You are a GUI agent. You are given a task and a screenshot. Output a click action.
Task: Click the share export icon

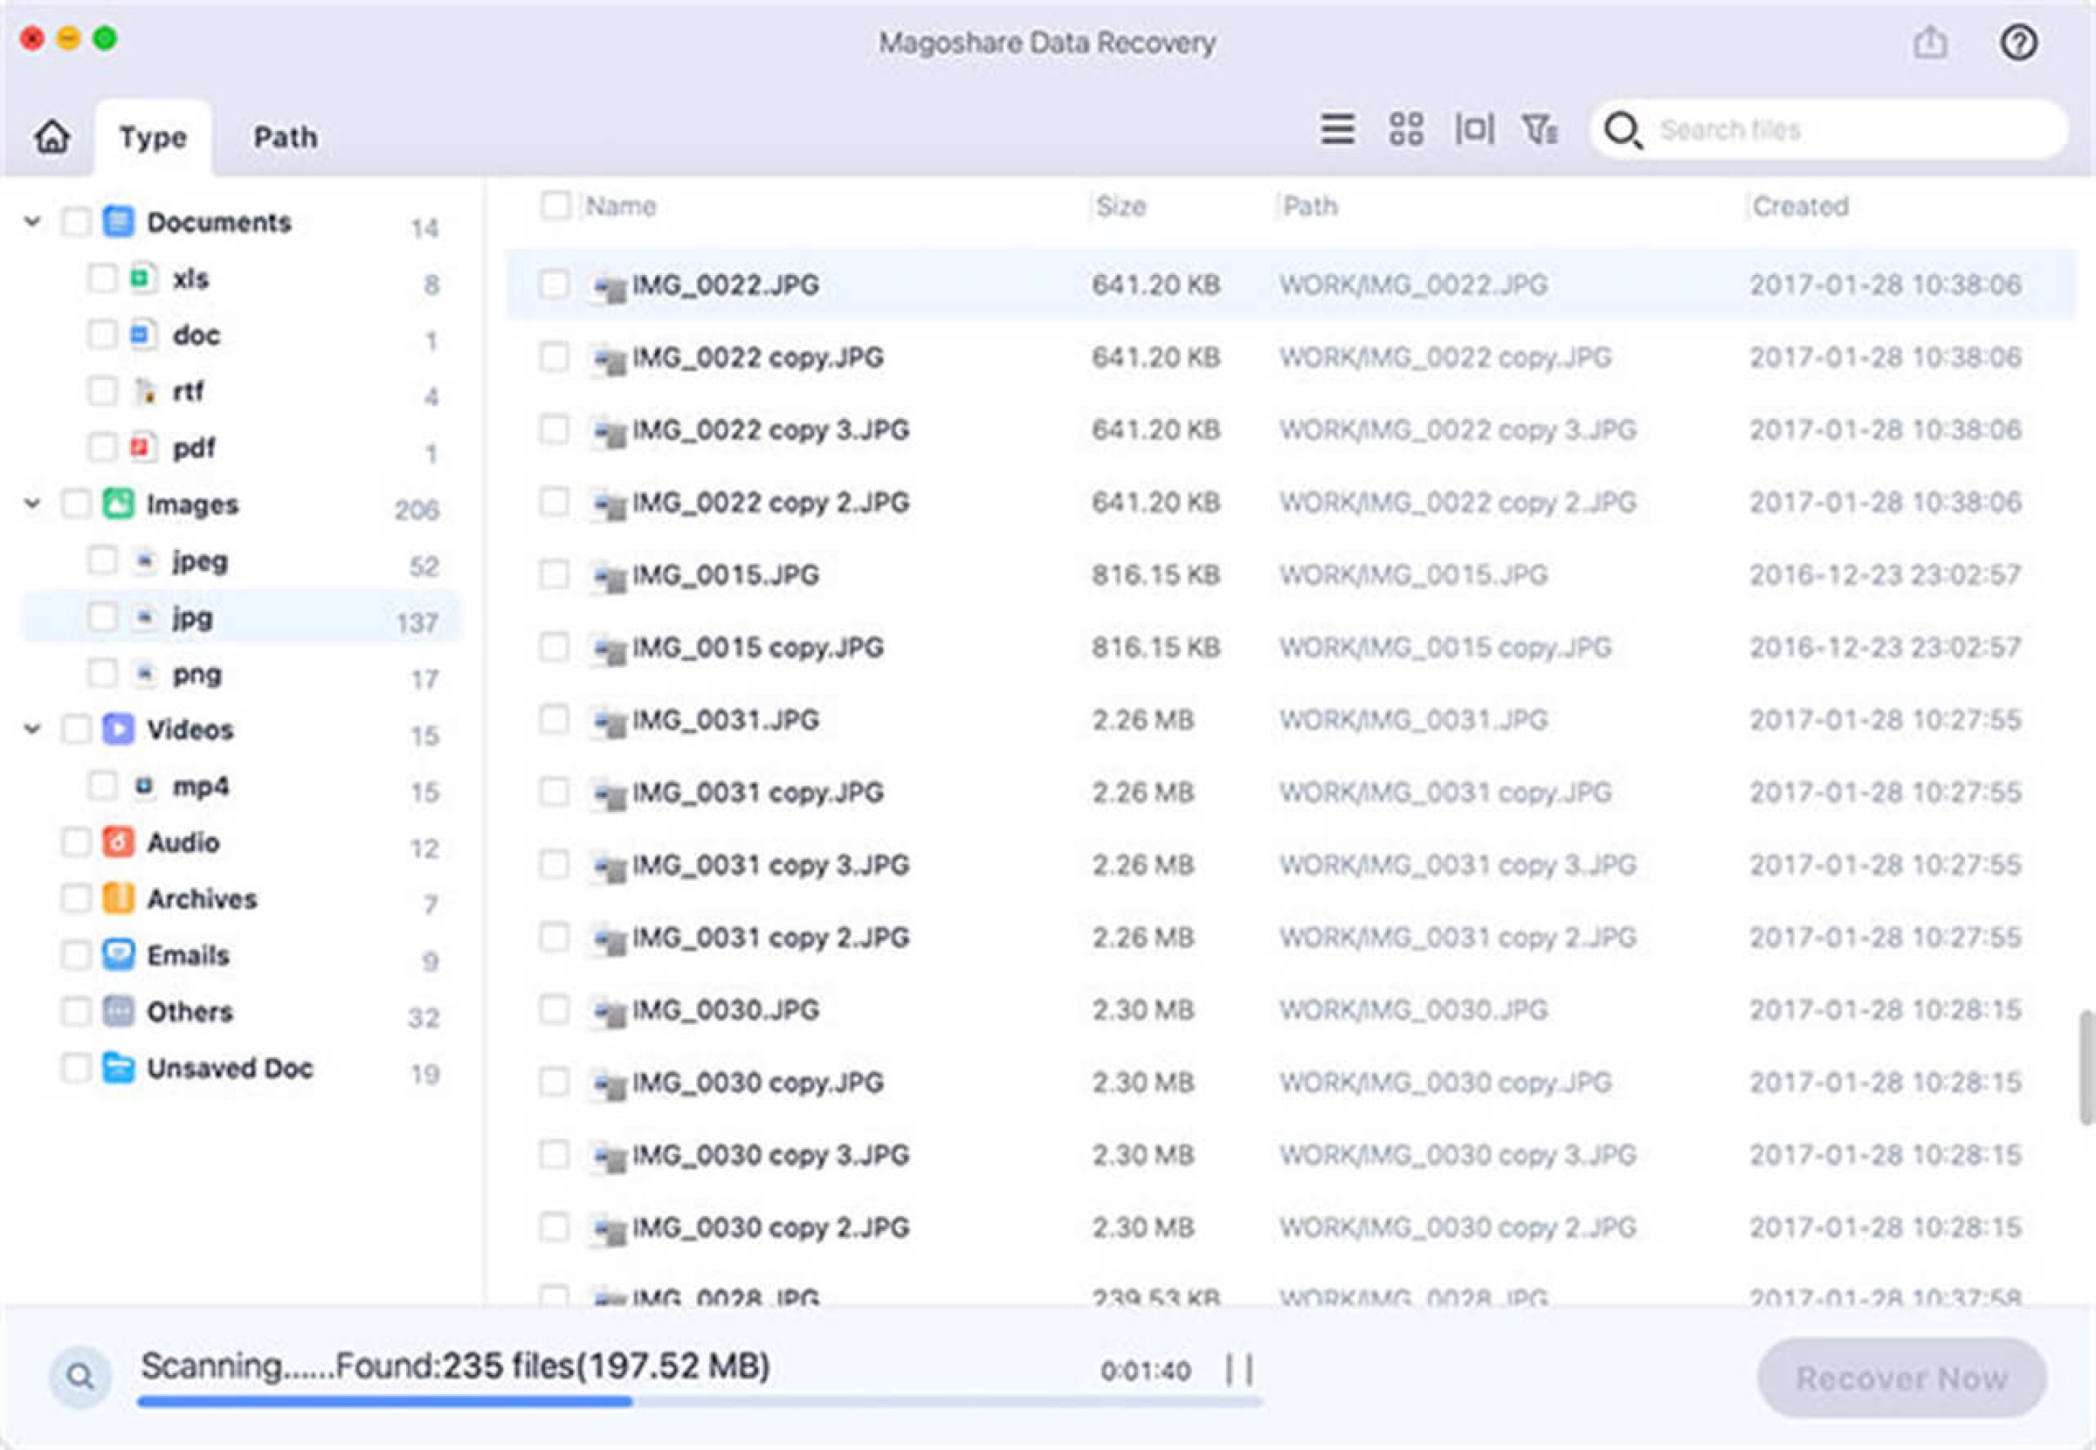(x=1930, y=43)
